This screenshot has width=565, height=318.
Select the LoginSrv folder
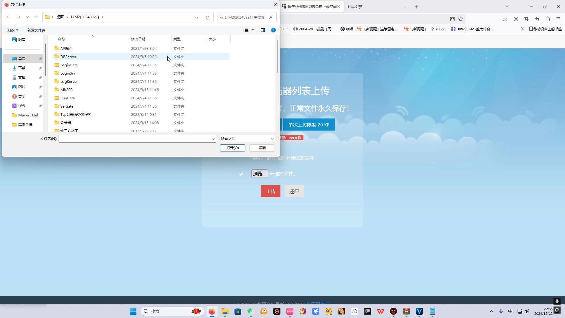coord(141,73)
